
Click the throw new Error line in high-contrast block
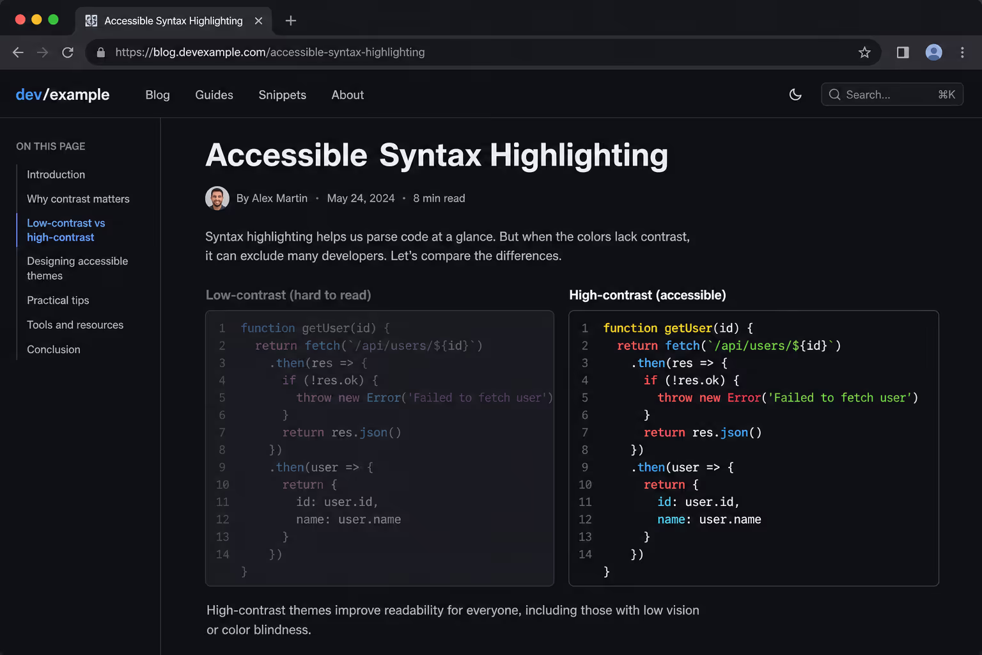[x=788, y=398]
